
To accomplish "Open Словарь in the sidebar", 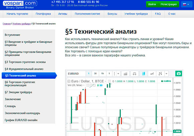I will [x=10, y=106].
